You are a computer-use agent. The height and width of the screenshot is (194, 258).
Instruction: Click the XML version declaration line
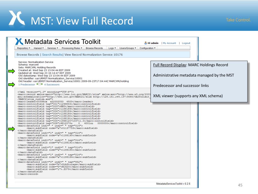click(x=46, y=92)
